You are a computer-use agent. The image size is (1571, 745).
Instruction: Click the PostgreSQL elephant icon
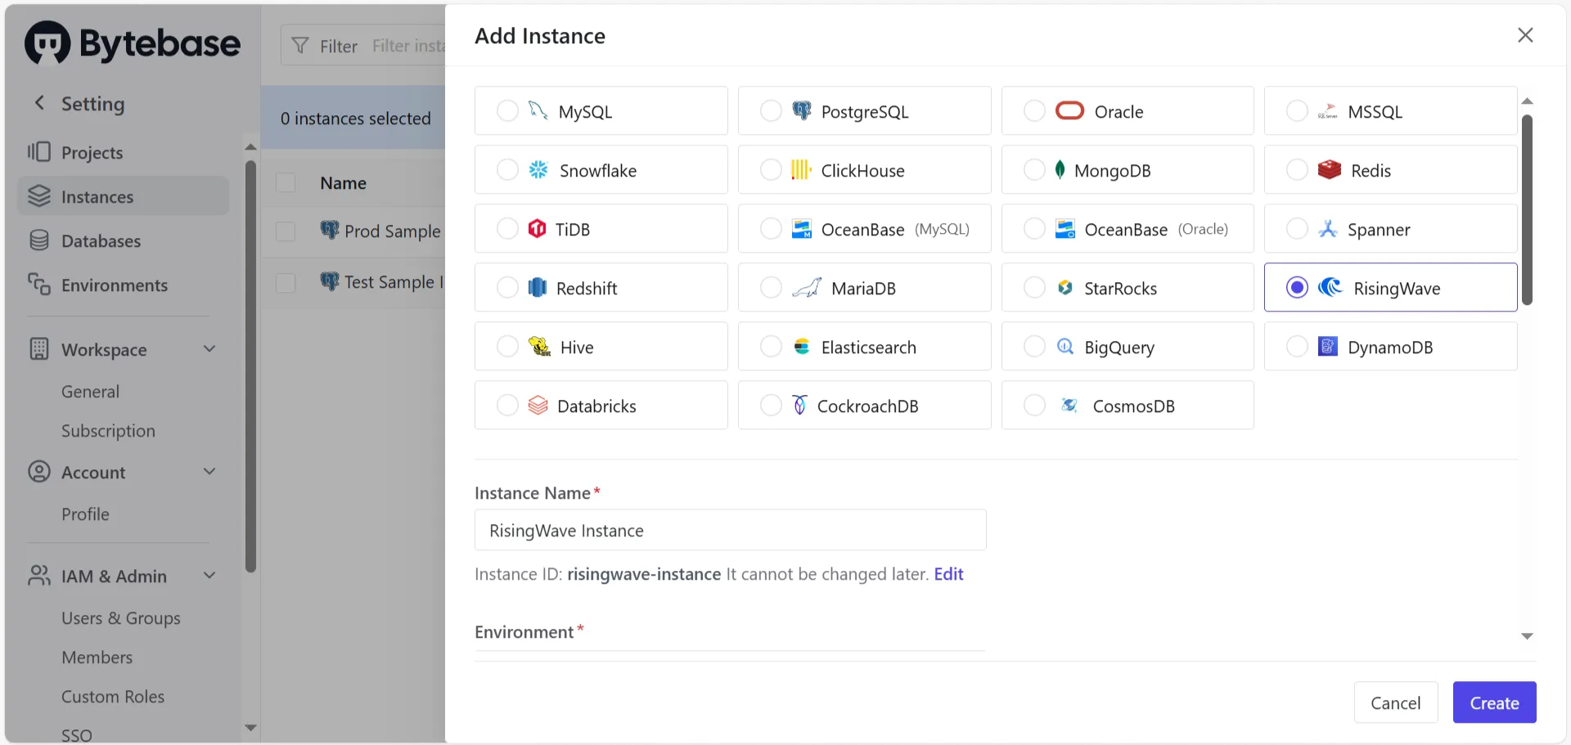pos(802,110)
